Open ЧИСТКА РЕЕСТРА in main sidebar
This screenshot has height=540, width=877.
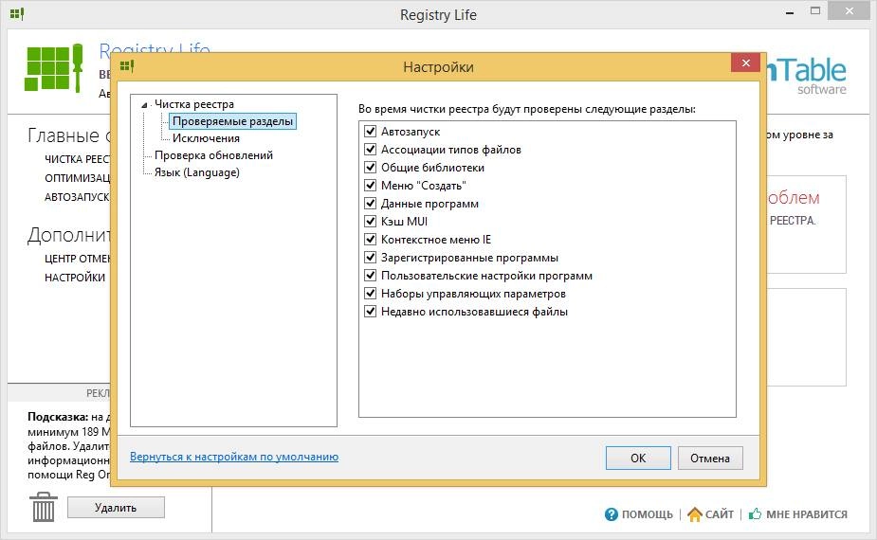77,159
